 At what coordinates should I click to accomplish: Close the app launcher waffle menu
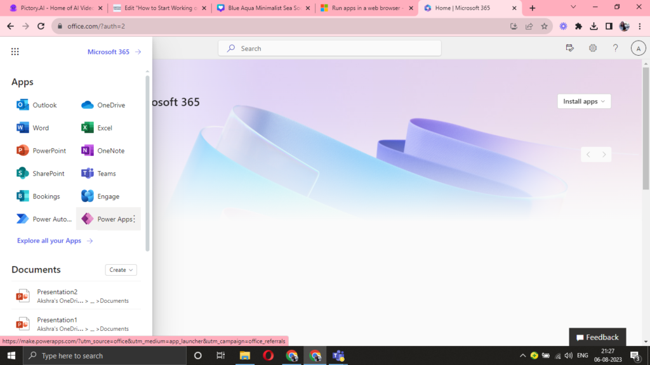pos(15,52)
